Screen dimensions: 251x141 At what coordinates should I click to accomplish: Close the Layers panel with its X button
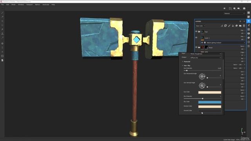pos(244,21)
